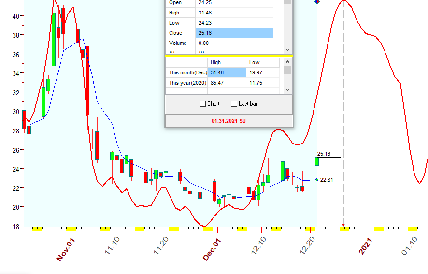
Task: Click the 01.10 date axis label
Action: point(410,246)
